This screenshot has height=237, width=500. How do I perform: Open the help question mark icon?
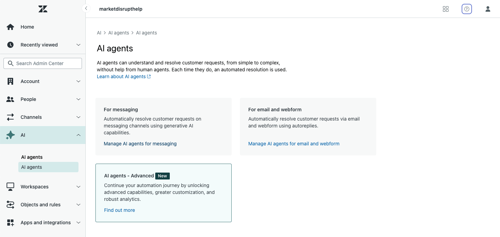click(x=466, y=9)
